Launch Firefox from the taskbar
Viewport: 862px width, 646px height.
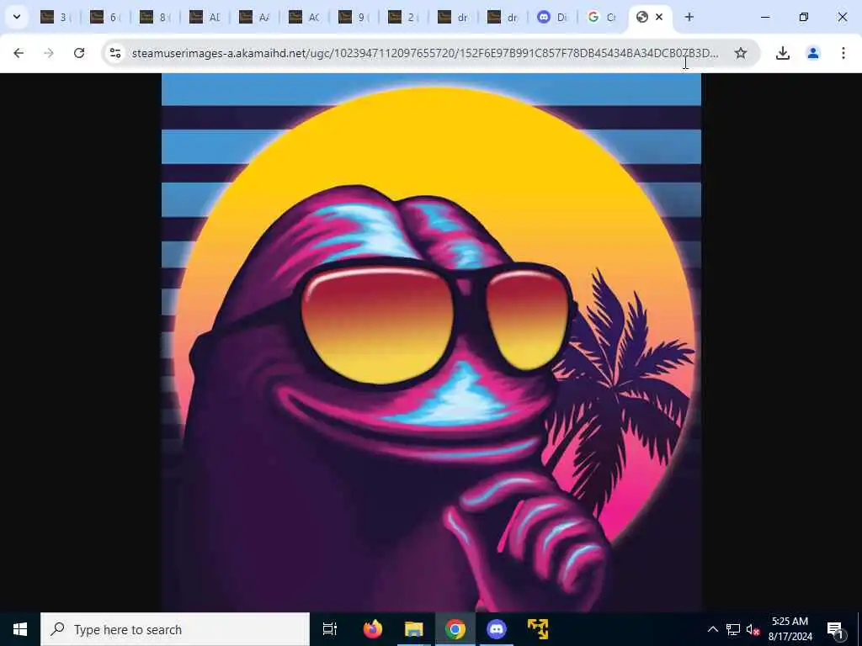pyautogui.click(x=373, y=629)
